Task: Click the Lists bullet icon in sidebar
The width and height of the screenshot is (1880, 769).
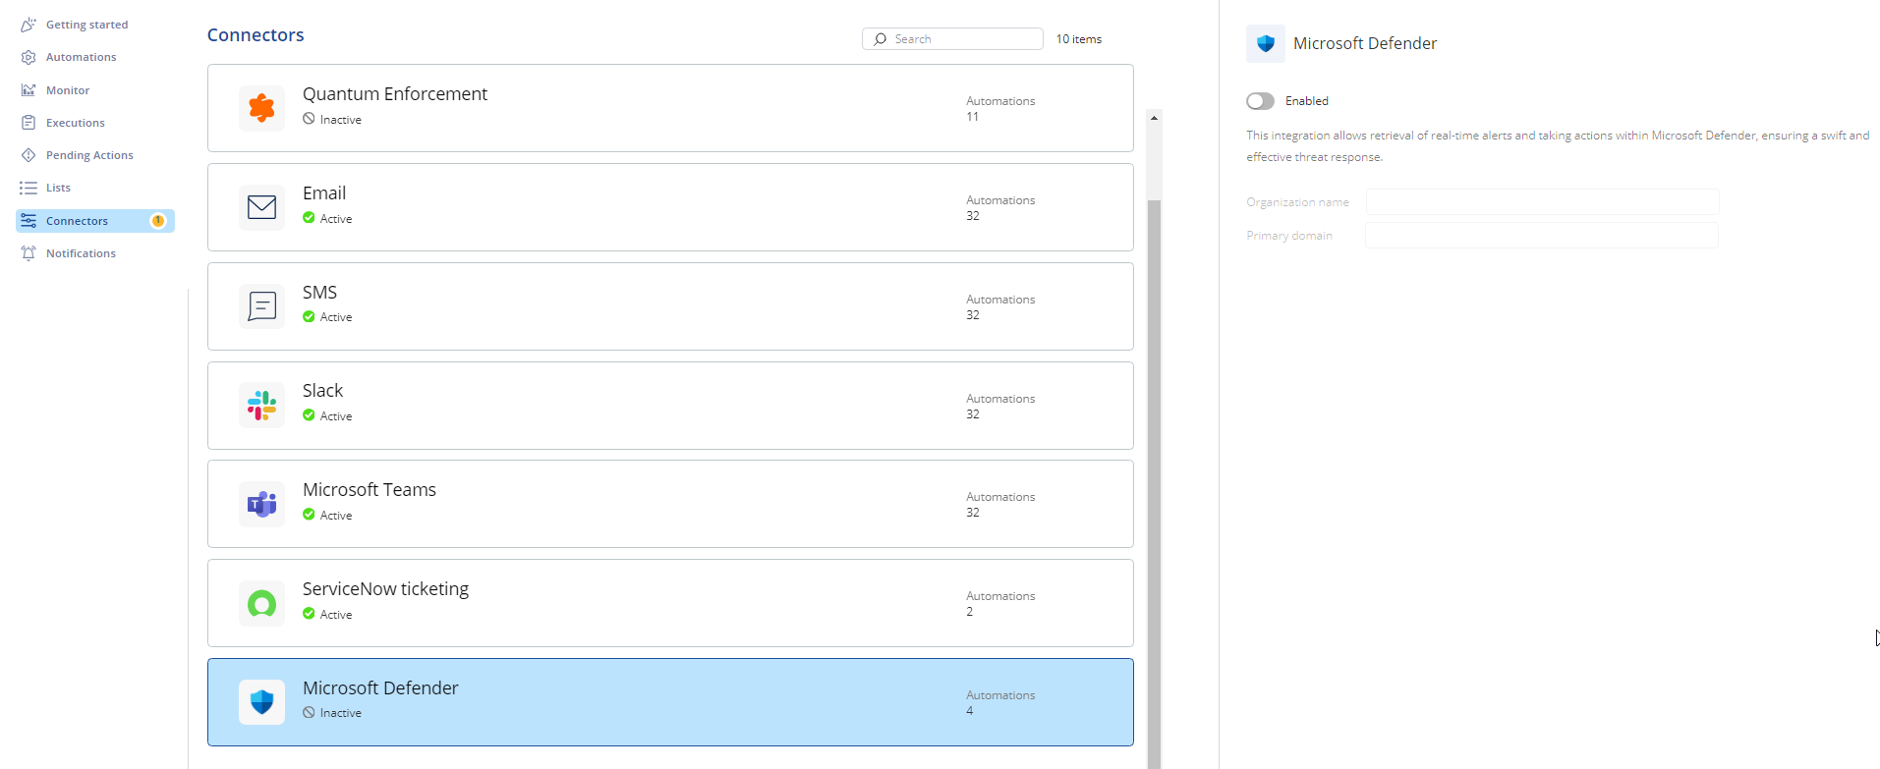Action: (28, 188)
